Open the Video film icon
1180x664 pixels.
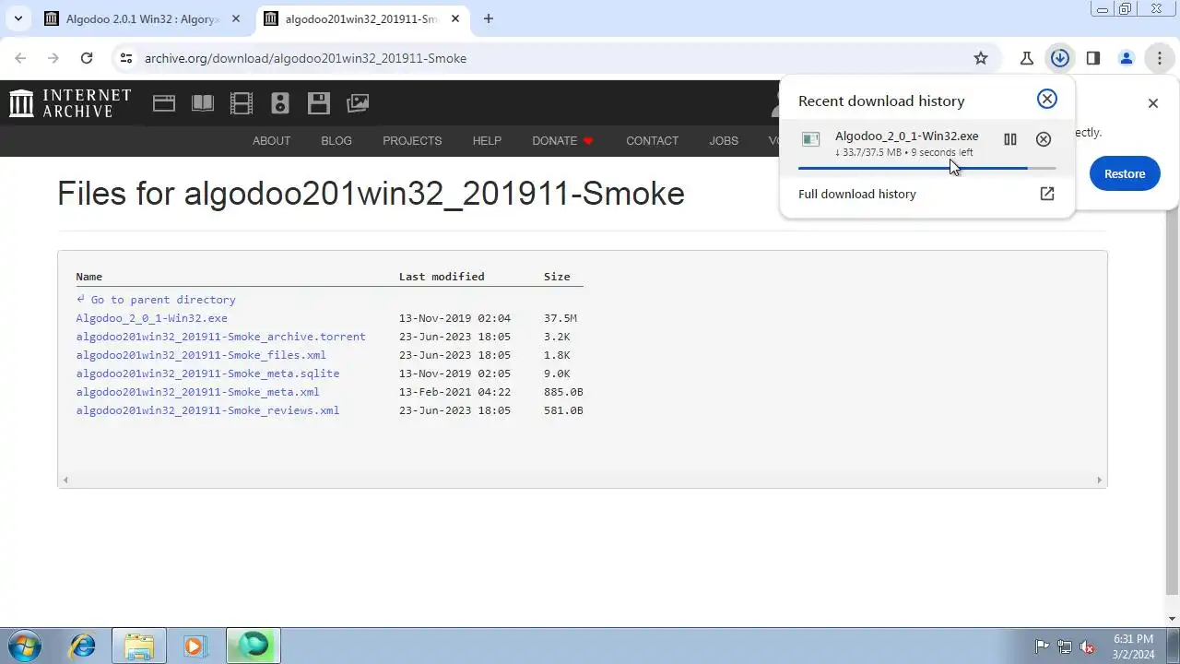click(242, 103)
